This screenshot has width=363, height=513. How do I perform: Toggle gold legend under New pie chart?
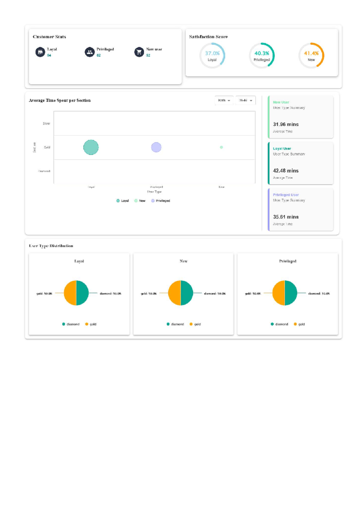(195, 324)
